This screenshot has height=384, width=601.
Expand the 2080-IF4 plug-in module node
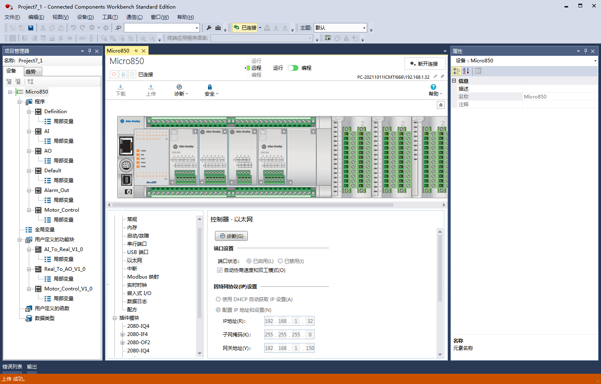click(x=122, y=334)
